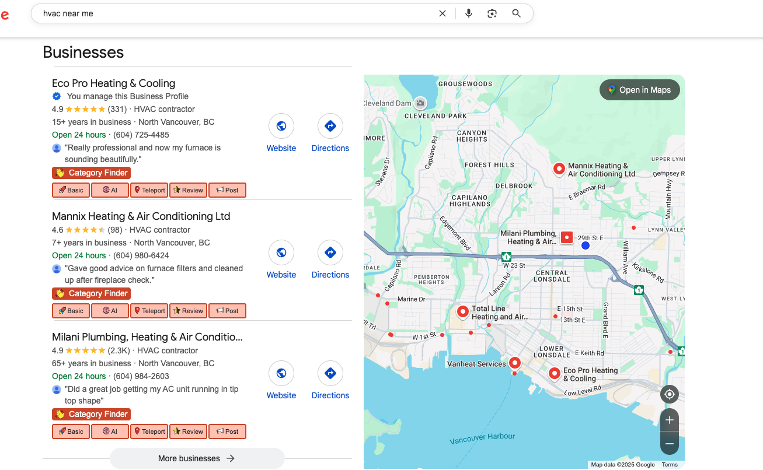763x470 pixels.
Task: Get directions to Milani Plumbing, Heating
Action: pos(330,373)
